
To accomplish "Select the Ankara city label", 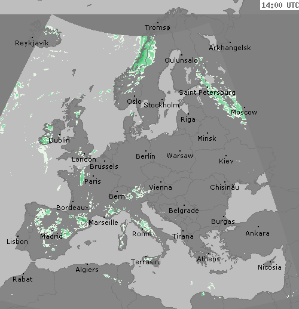I will [x=257, y=233].
